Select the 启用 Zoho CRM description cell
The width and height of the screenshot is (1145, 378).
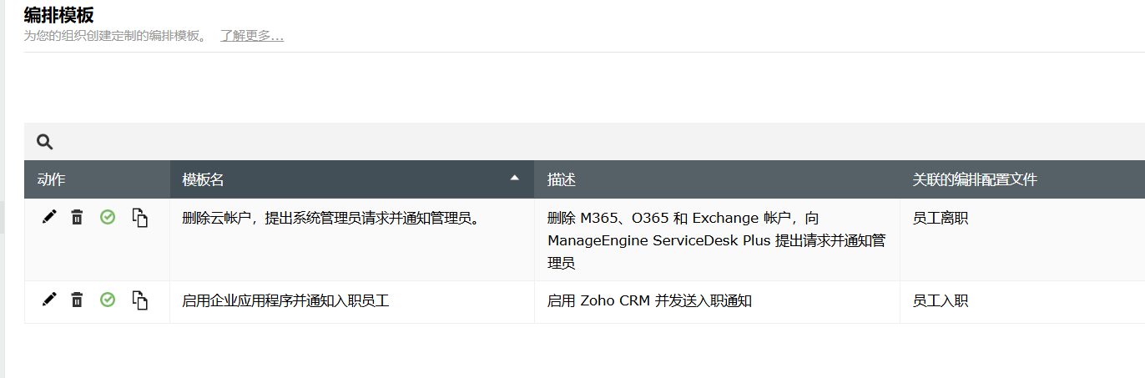649,300
